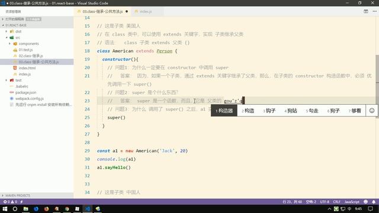Switch to the 03.class-继承-公共方法.js tab
Image resolution: width=379 pixels, height=213 pixels.
(x=102, y=11)
